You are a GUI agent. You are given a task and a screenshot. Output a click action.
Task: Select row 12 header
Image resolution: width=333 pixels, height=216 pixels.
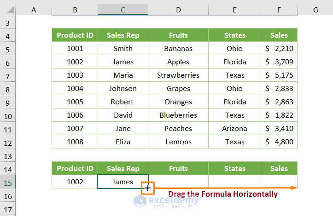pyautogui.click(x=8, y=142)
